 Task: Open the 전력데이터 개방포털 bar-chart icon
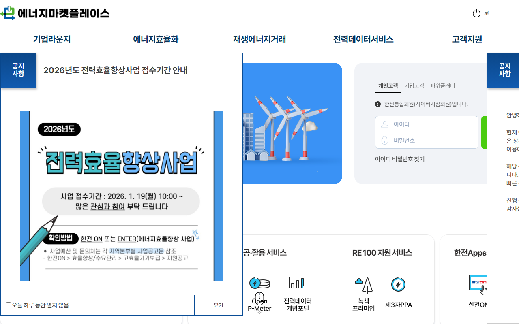pyautogui.click(x=297, y=283)
